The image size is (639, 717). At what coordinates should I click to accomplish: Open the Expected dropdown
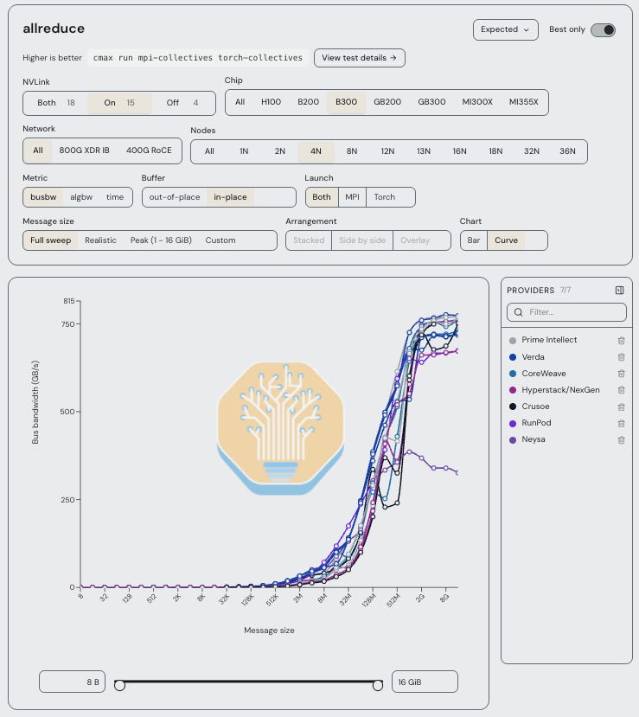tap(506, 29)
